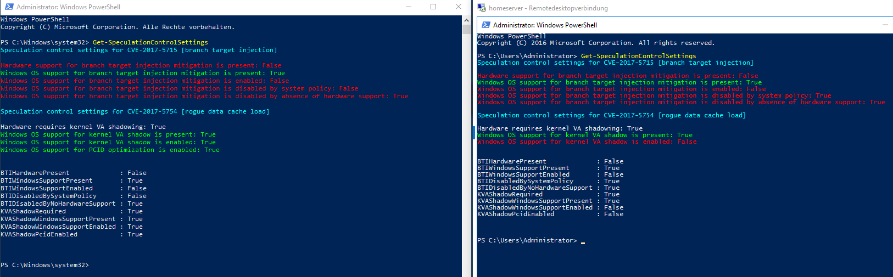Click the CVE-2017-5754 heading in remote window

(611, 115)
